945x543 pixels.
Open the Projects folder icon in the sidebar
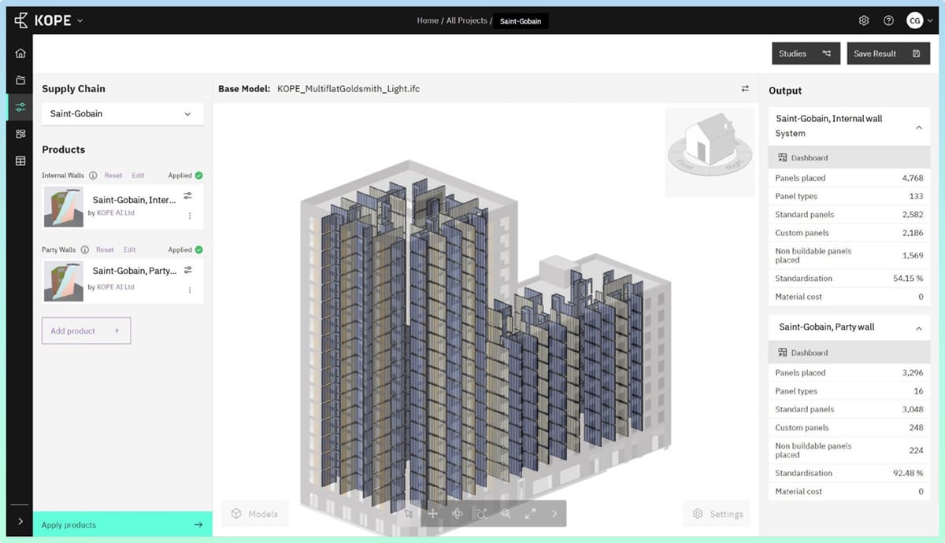pos(20,79)
